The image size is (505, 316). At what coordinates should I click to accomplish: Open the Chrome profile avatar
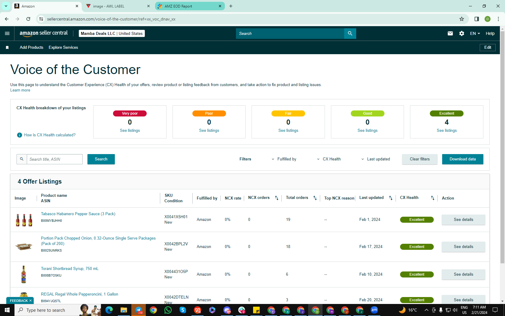point(488,19)
